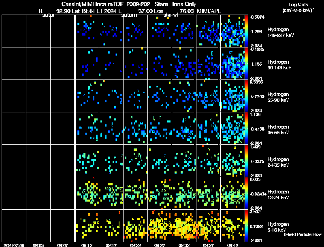This screenshot has height=247, width=324.
Task: Click the '09:42' time axis label
Action: (x=232, y=245)
